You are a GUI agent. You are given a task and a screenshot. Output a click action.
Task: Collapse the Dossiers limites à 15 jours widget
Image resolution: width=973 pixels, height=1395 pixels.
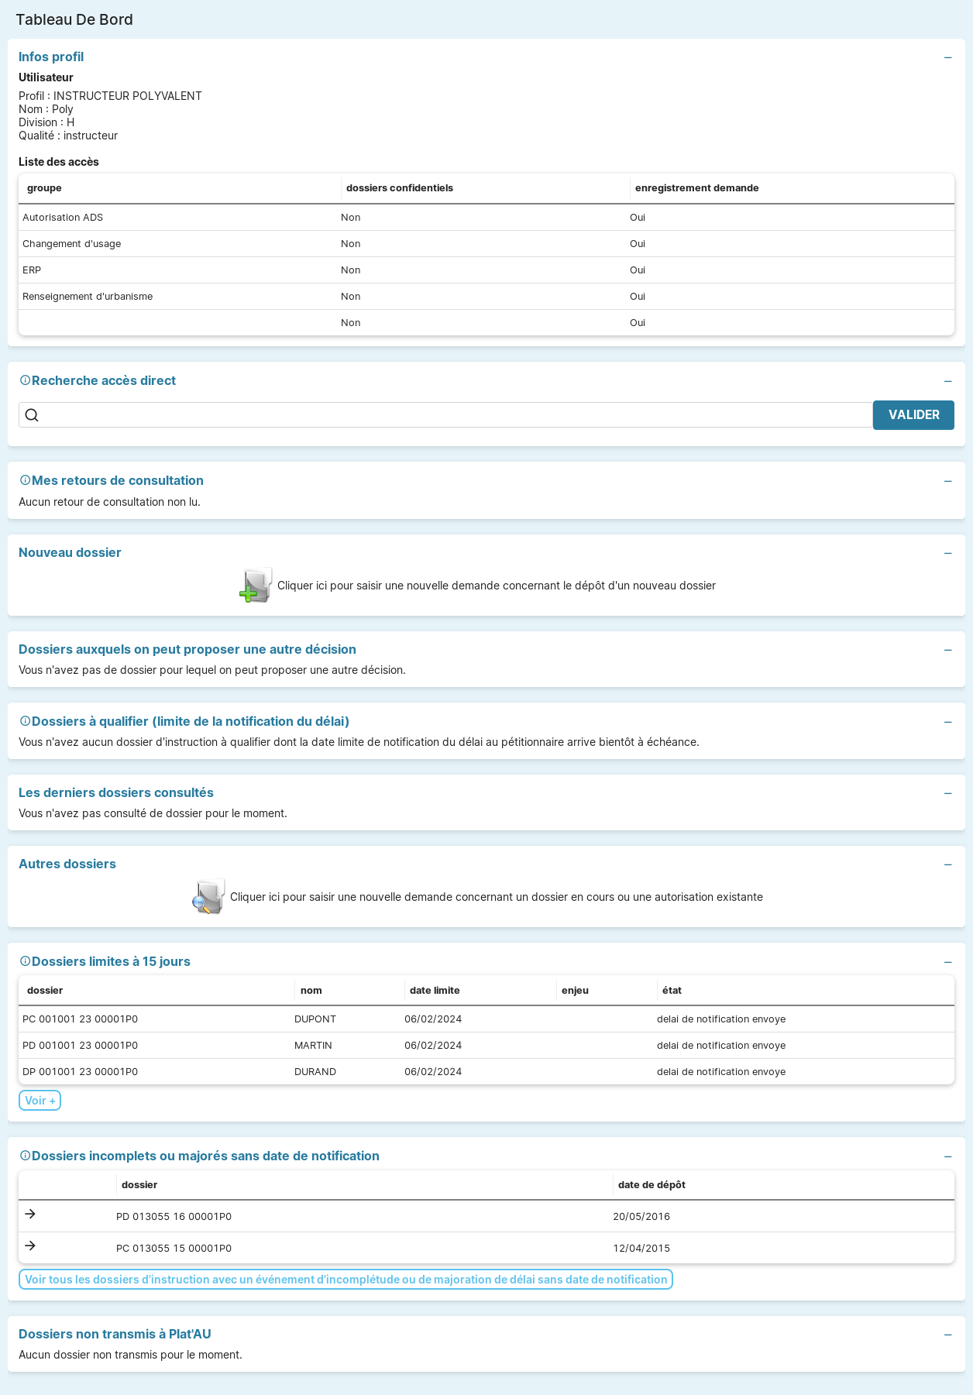click(x=947, y=962)
